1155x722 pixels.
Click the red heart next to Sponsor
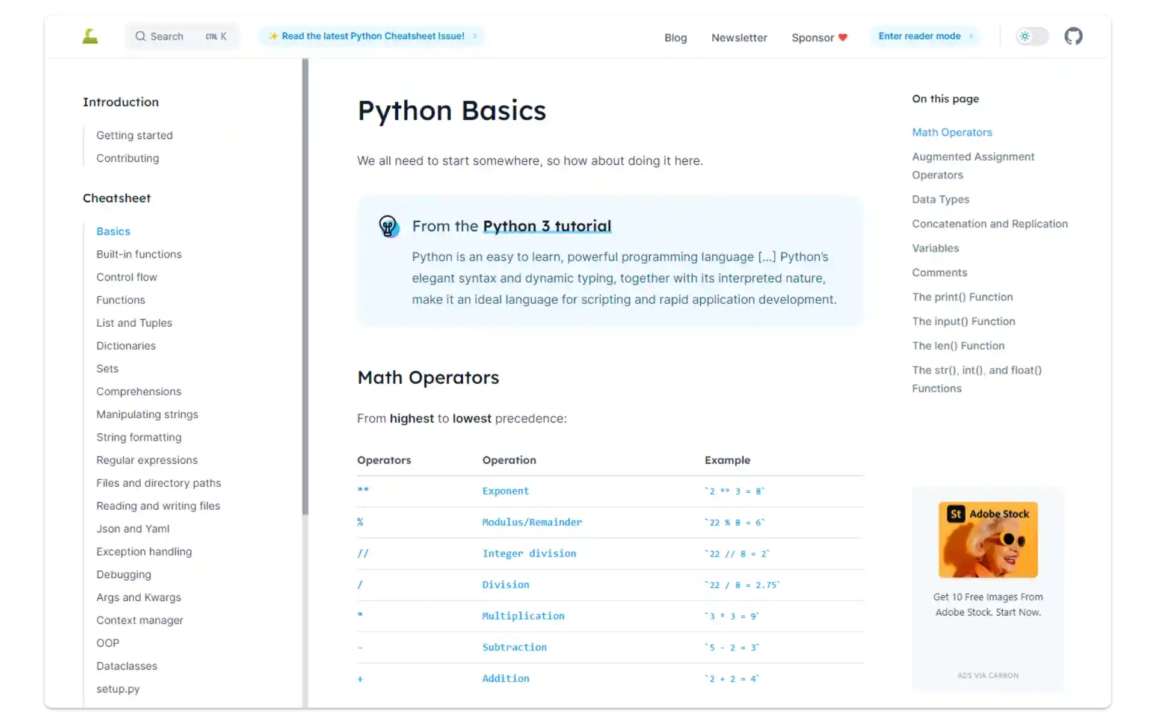[843, 37]
